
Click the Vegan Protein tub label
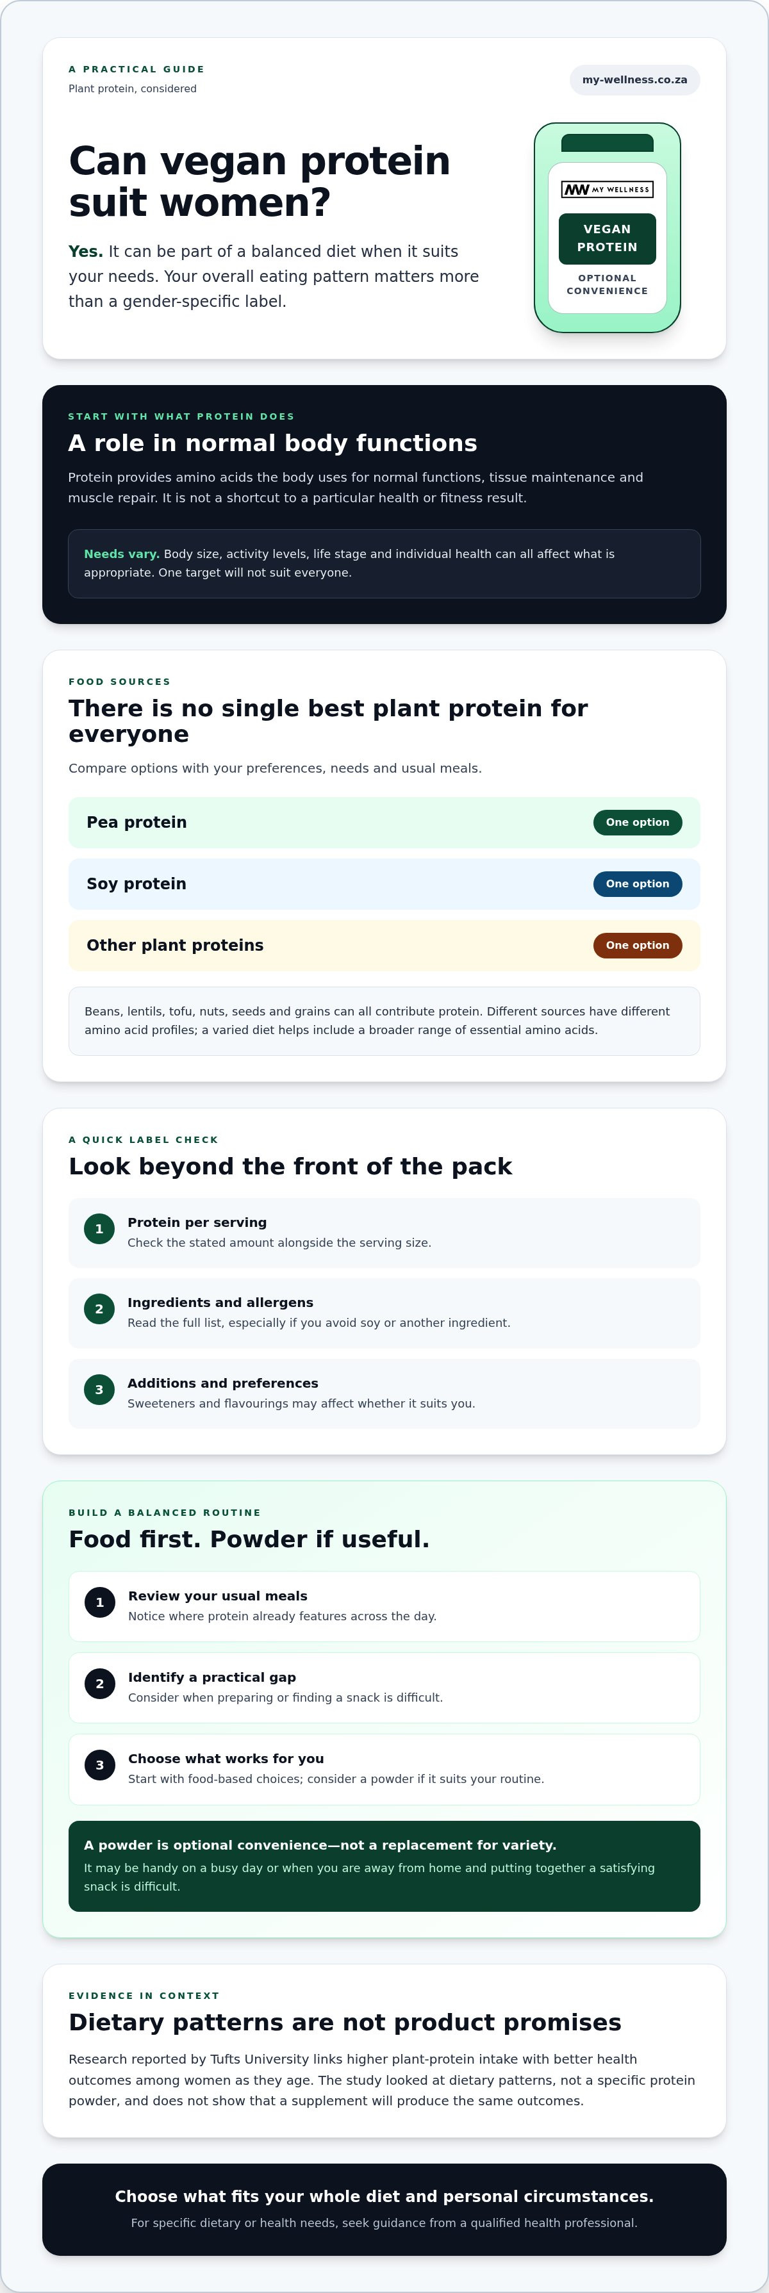[607, 238]
